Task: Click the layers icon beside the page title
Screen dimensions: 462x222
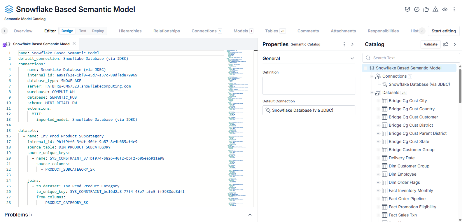Action: coord(9,9)
